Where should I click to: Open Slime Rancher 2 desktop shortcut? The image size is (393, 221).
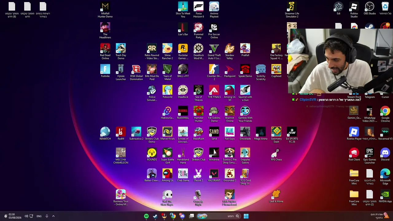[x=167, y=52]
